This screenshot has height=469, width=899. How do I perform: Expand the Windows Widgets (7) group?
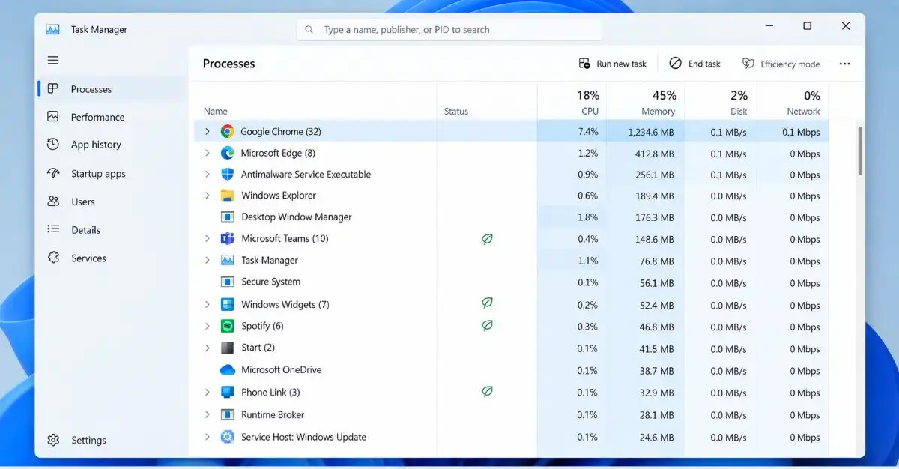tap(208, 304)
